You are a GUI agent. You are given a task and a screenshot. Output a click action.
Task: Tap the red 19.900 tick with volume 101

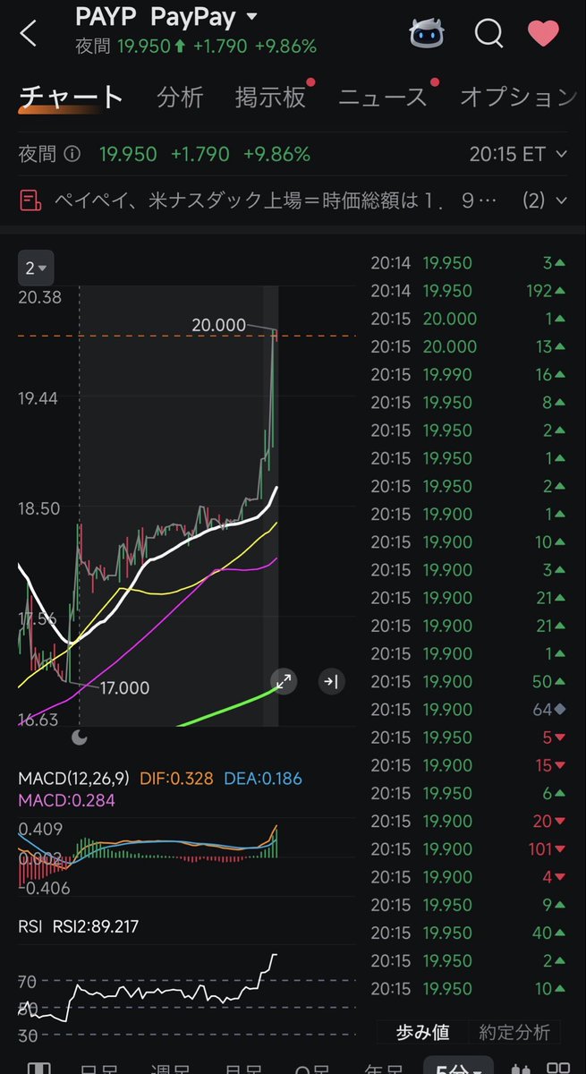[x=469, y=849]
